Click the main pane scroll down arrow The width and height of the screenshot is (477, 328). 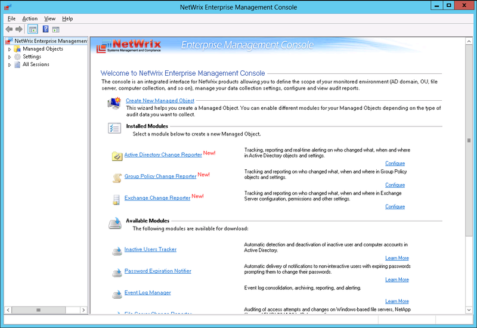click(x=469, y=310)
